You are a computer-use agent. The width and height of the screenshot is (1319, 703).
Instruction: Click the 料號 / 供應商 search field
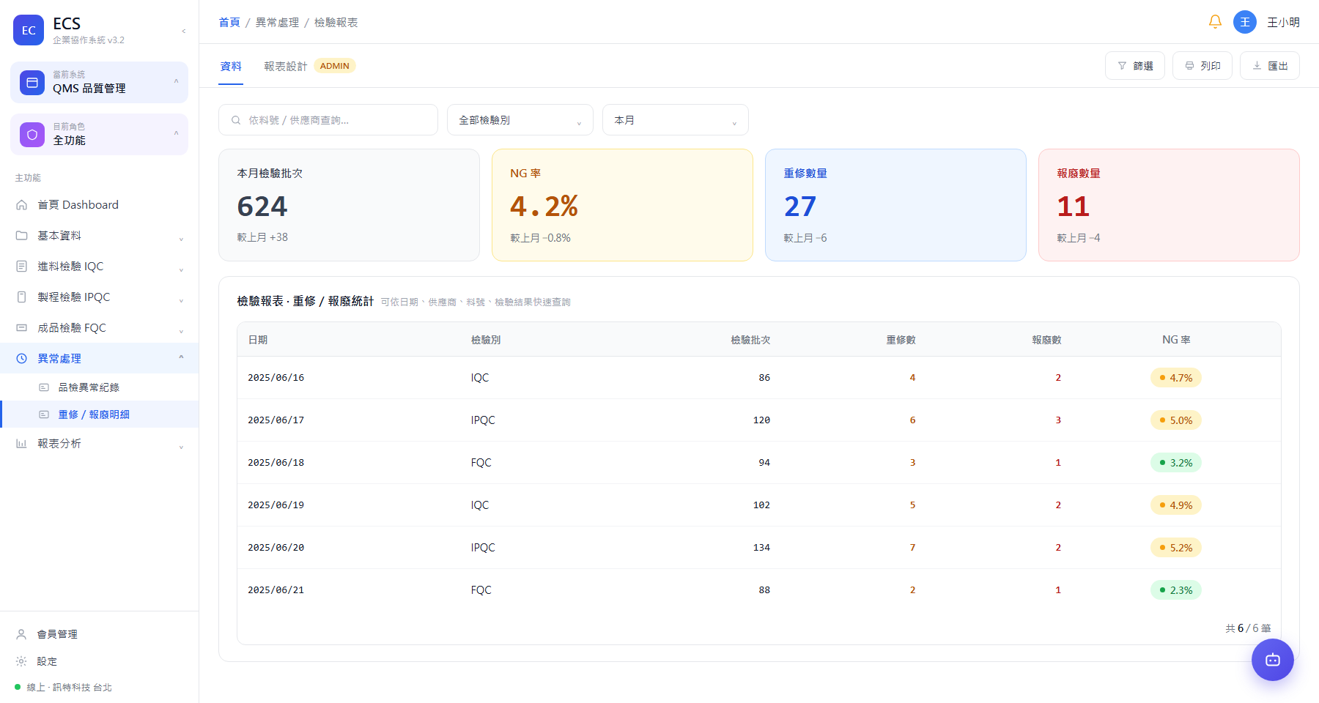tap(328, 120)
